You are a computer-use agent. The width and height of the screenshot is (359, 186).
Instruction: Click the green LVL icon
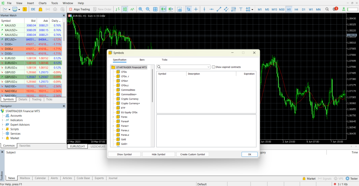344,9
